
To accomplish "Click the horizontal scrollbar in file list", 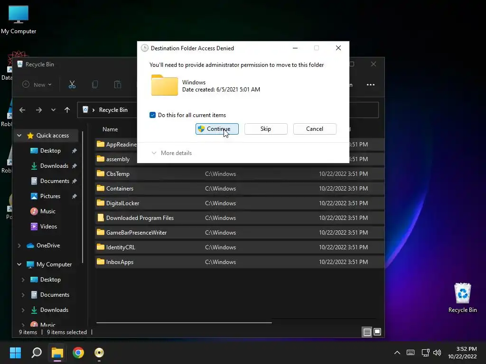I will pyautogui.click(x=184, y=322).
